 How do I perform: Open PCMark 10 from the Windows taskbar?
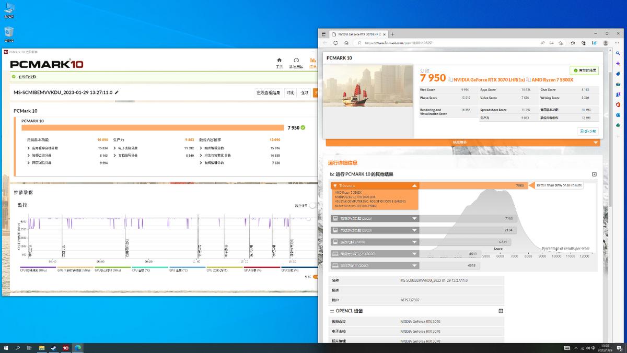[x=66, y=348]
